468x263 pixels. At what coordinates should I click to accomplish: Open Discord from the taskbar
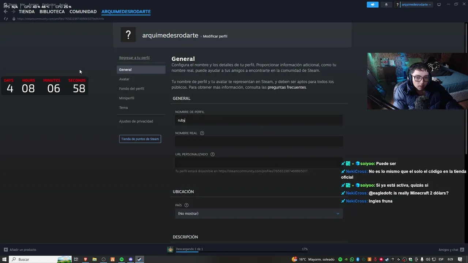coord(131,259)
